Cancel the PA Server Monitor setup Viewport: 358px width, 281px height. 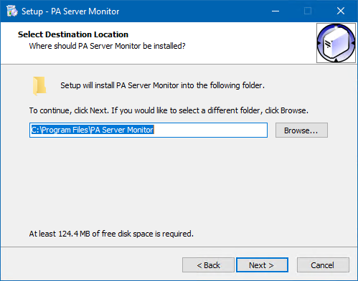click(323, 265)
